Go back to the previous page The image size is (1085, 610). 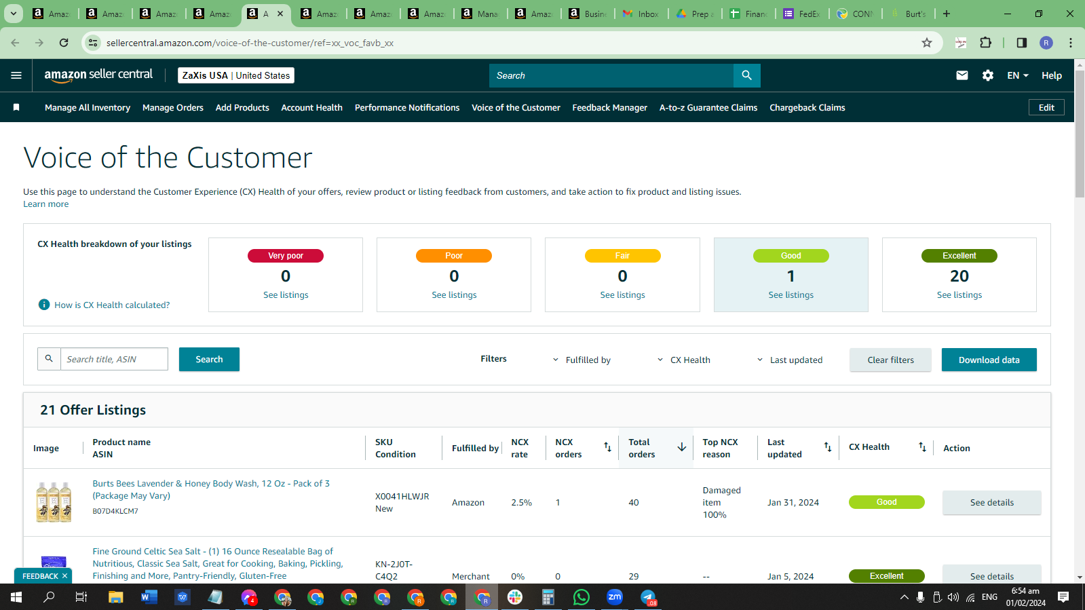click(x=15, y=43)
